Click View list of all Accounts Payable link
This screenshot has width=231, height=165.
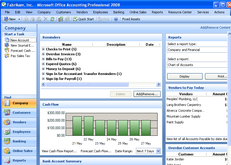[x=197, y=139]
